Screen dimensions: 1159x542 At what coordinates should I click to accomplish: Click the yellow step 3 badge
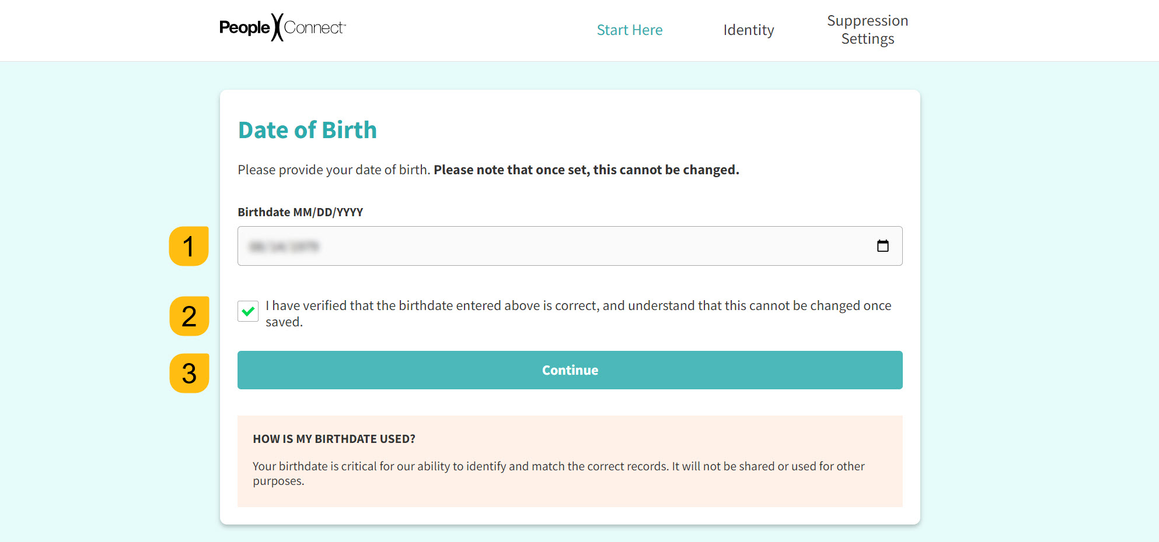(189, 373)
